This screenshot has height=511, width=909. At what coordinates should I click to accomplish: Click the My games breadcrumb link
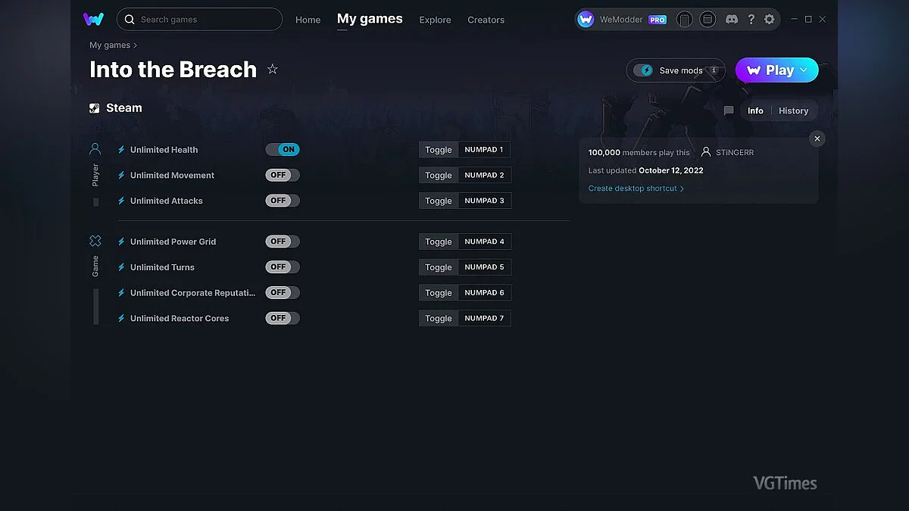pyautogui.click(x=110, y=45)
